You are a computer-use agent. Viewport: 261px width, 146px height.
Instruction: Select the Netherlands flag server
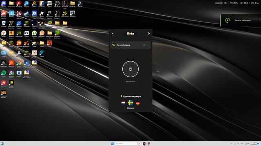click(x=123, y=103)
